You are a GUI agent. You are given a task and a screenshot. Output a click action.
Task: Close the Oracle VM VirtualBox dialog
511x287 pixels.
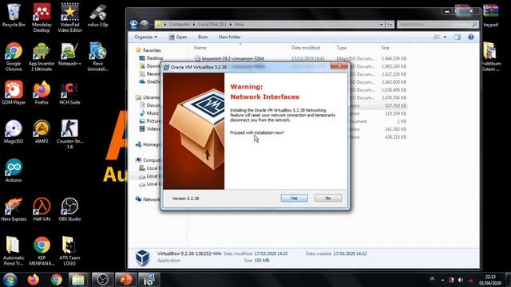339,65
